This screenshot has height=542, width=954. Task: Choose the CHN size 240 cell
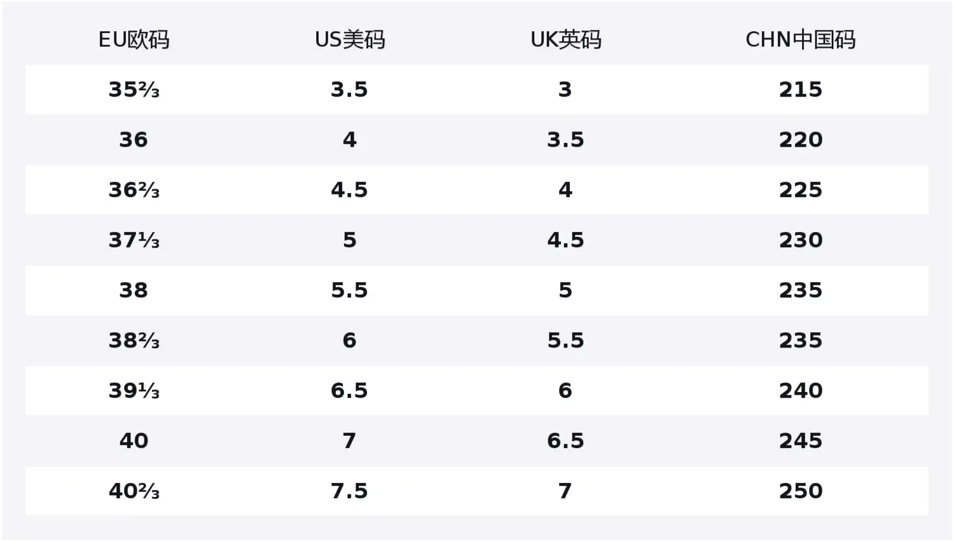click(x=801, y=391)
